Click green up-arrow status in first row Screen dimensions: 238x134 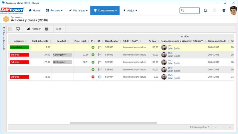click(x=93, y=47)
